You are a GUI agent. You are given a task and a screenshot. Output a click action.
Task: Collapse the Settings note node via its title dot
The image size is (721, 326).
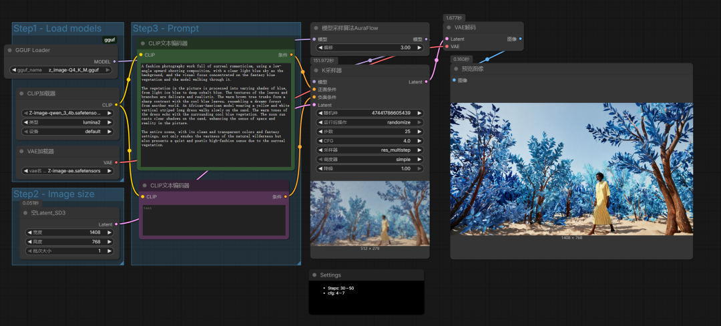[x=314, y=275]
